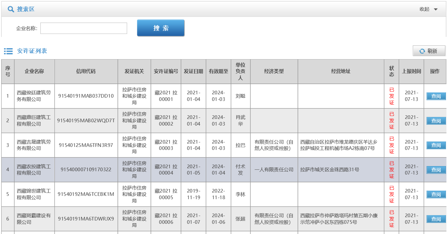This screenshot has width=447, height=234.
Task: Select the row for license 藏2021 拉00004
Action: tap(166, 170)
